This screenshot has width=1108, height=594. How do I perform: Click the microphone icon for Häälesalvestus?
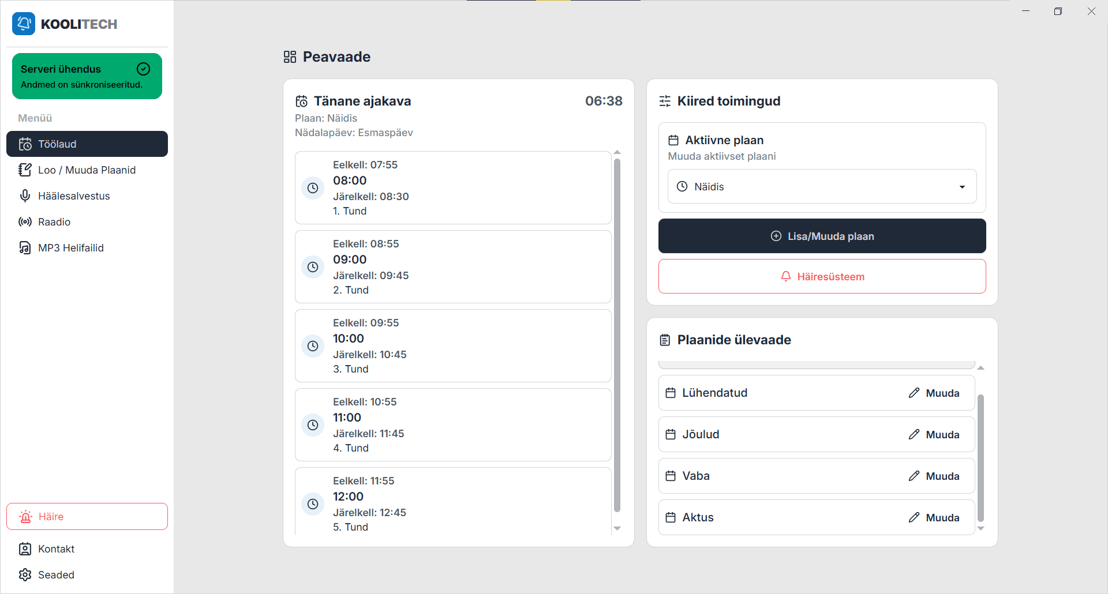click(x=25, y=196)
